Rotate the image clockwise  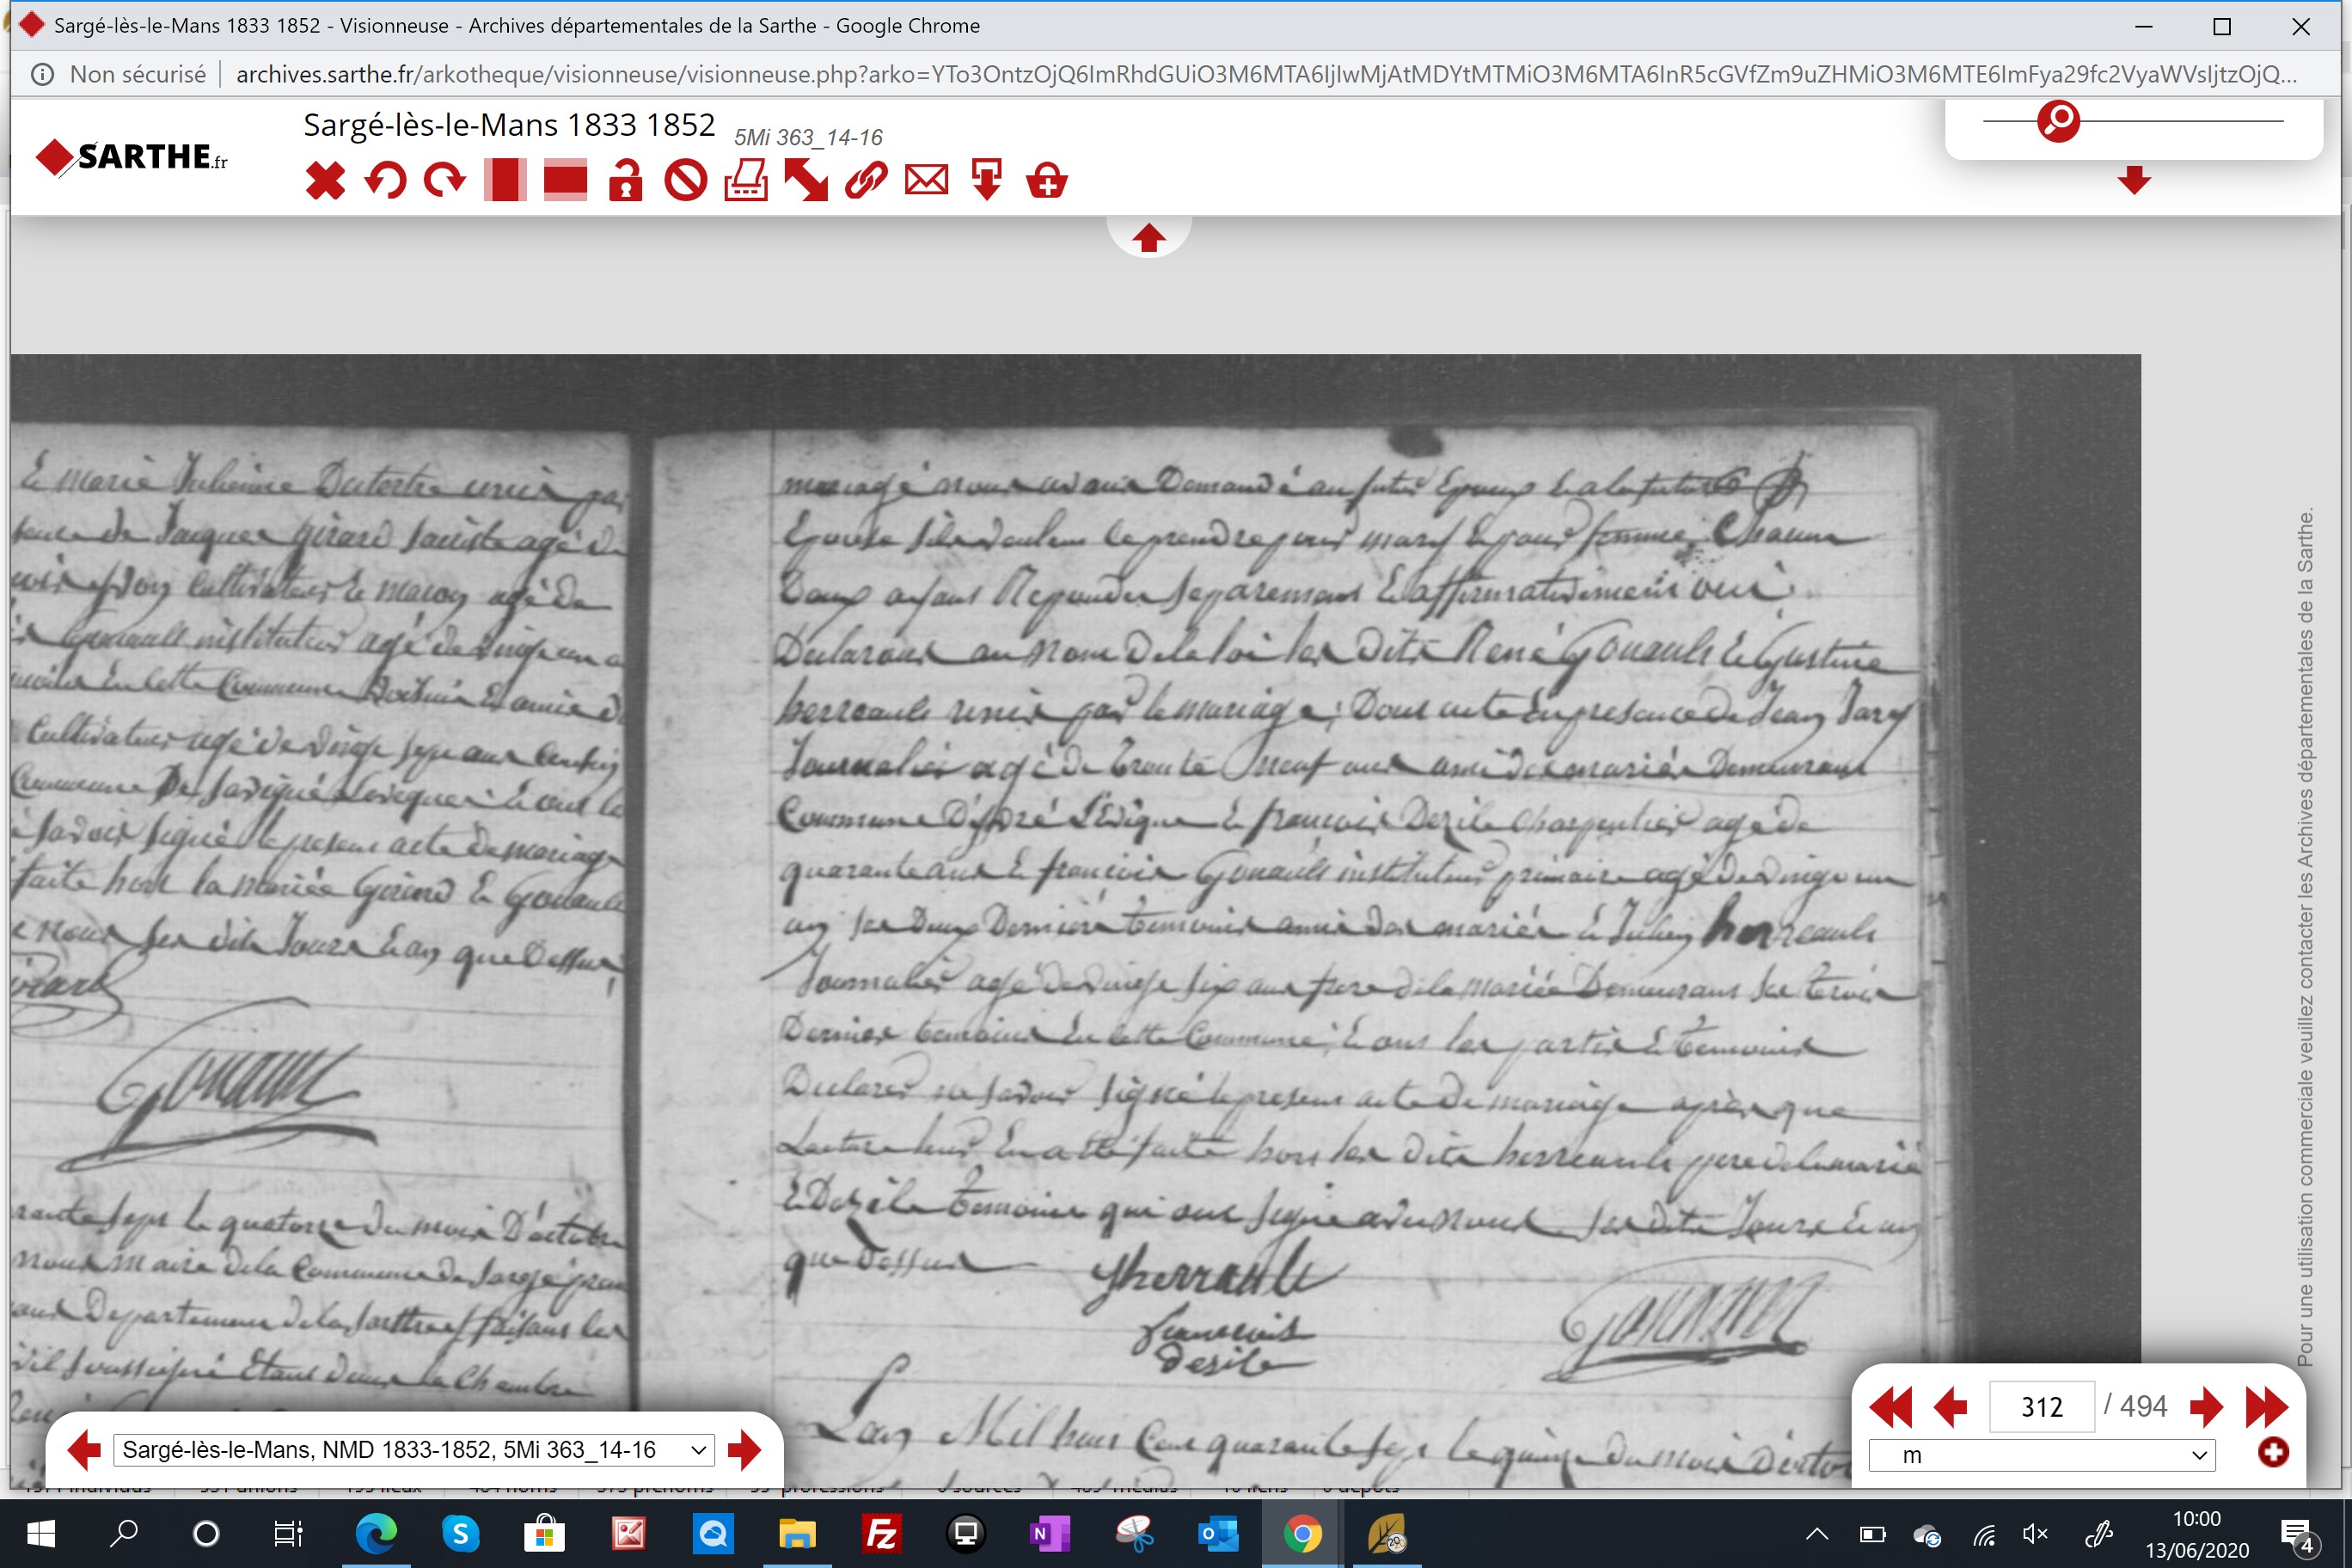(x=445, y=181)
